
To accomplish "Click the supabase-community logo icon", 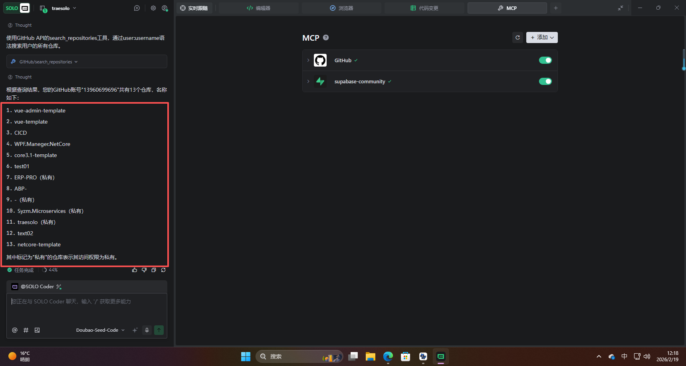I will (x=320, y=81).
